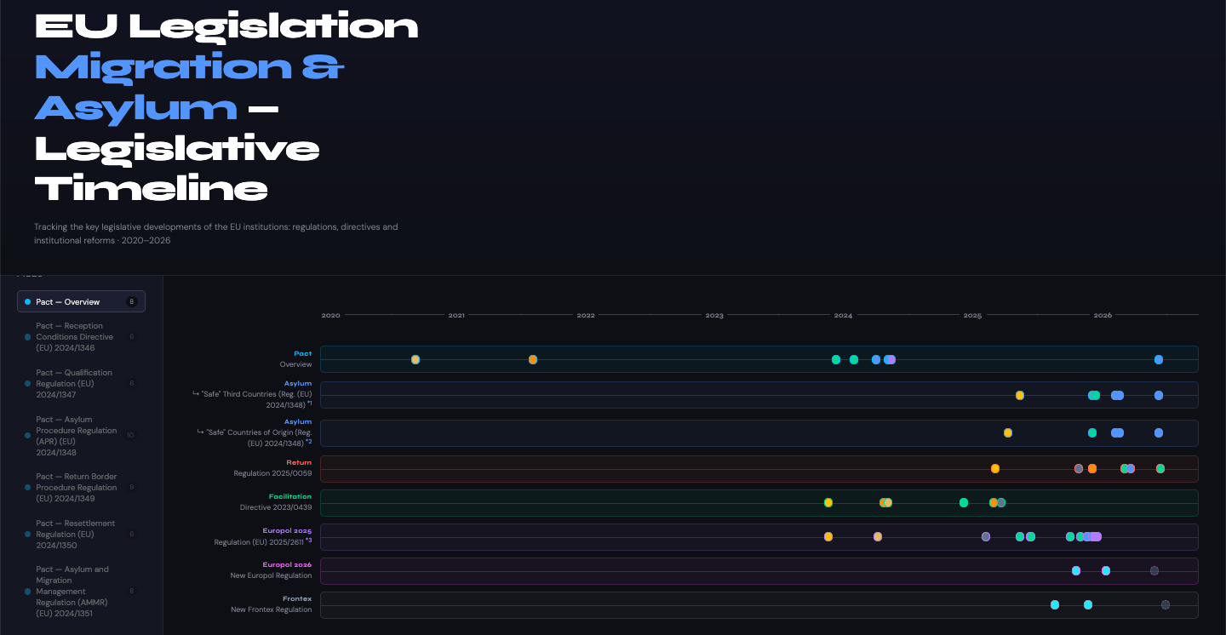Open the grey marker in Return row
The width and height of the screenshot is (1226, 635).
click(x=1079, y=468)
